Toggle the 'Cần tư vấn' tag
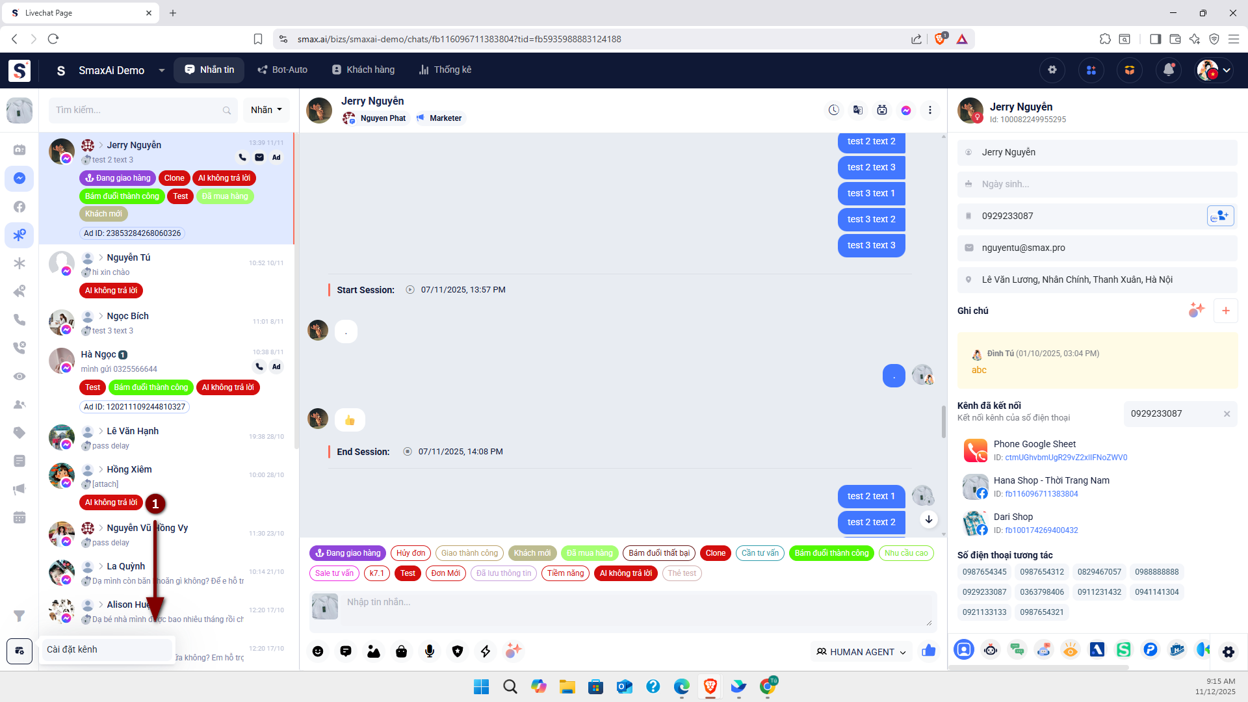Image resolution: width=1248 pixels, height=702 pixels. pyautogui.click(x=760, y=553)
